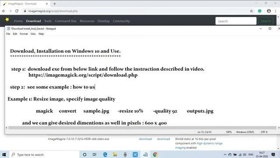Image resolution: width=280 pixels, height=158 pixels.
Task: Open Resources in ImageMagick navbar
Action: pos(87,21)
